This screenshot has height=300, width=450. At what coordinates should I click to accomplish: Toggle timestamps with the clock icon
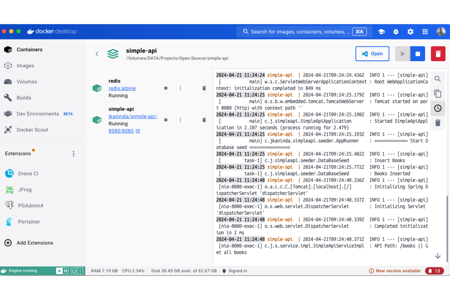(x=438, y=108)
